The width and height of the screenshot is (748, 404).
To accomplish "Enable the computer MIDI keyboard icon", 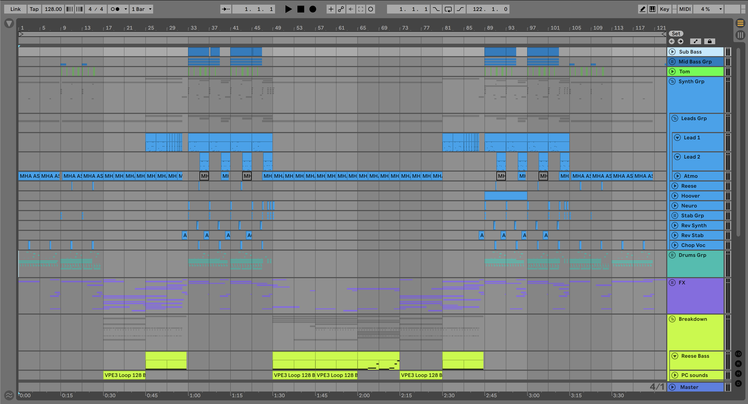I will 652,9.
